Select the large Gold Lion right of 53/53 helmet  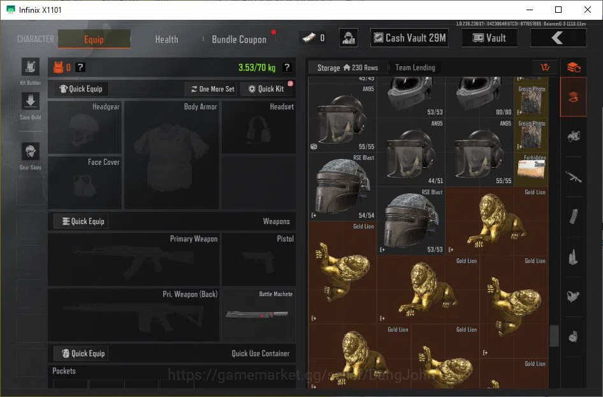pyautogui.click(x=497, y=221)
